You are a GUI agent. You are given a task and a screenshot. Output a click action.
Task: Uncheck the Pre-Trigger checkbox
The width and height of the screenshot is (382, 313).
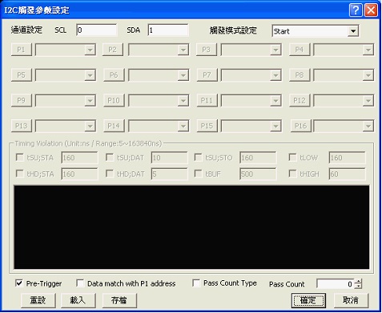pos(19,283)
